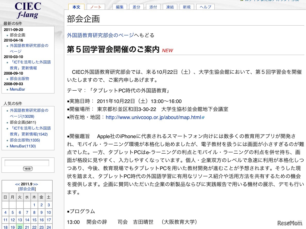Select the highlighted date 20 on the calendar

coord(20,227)
